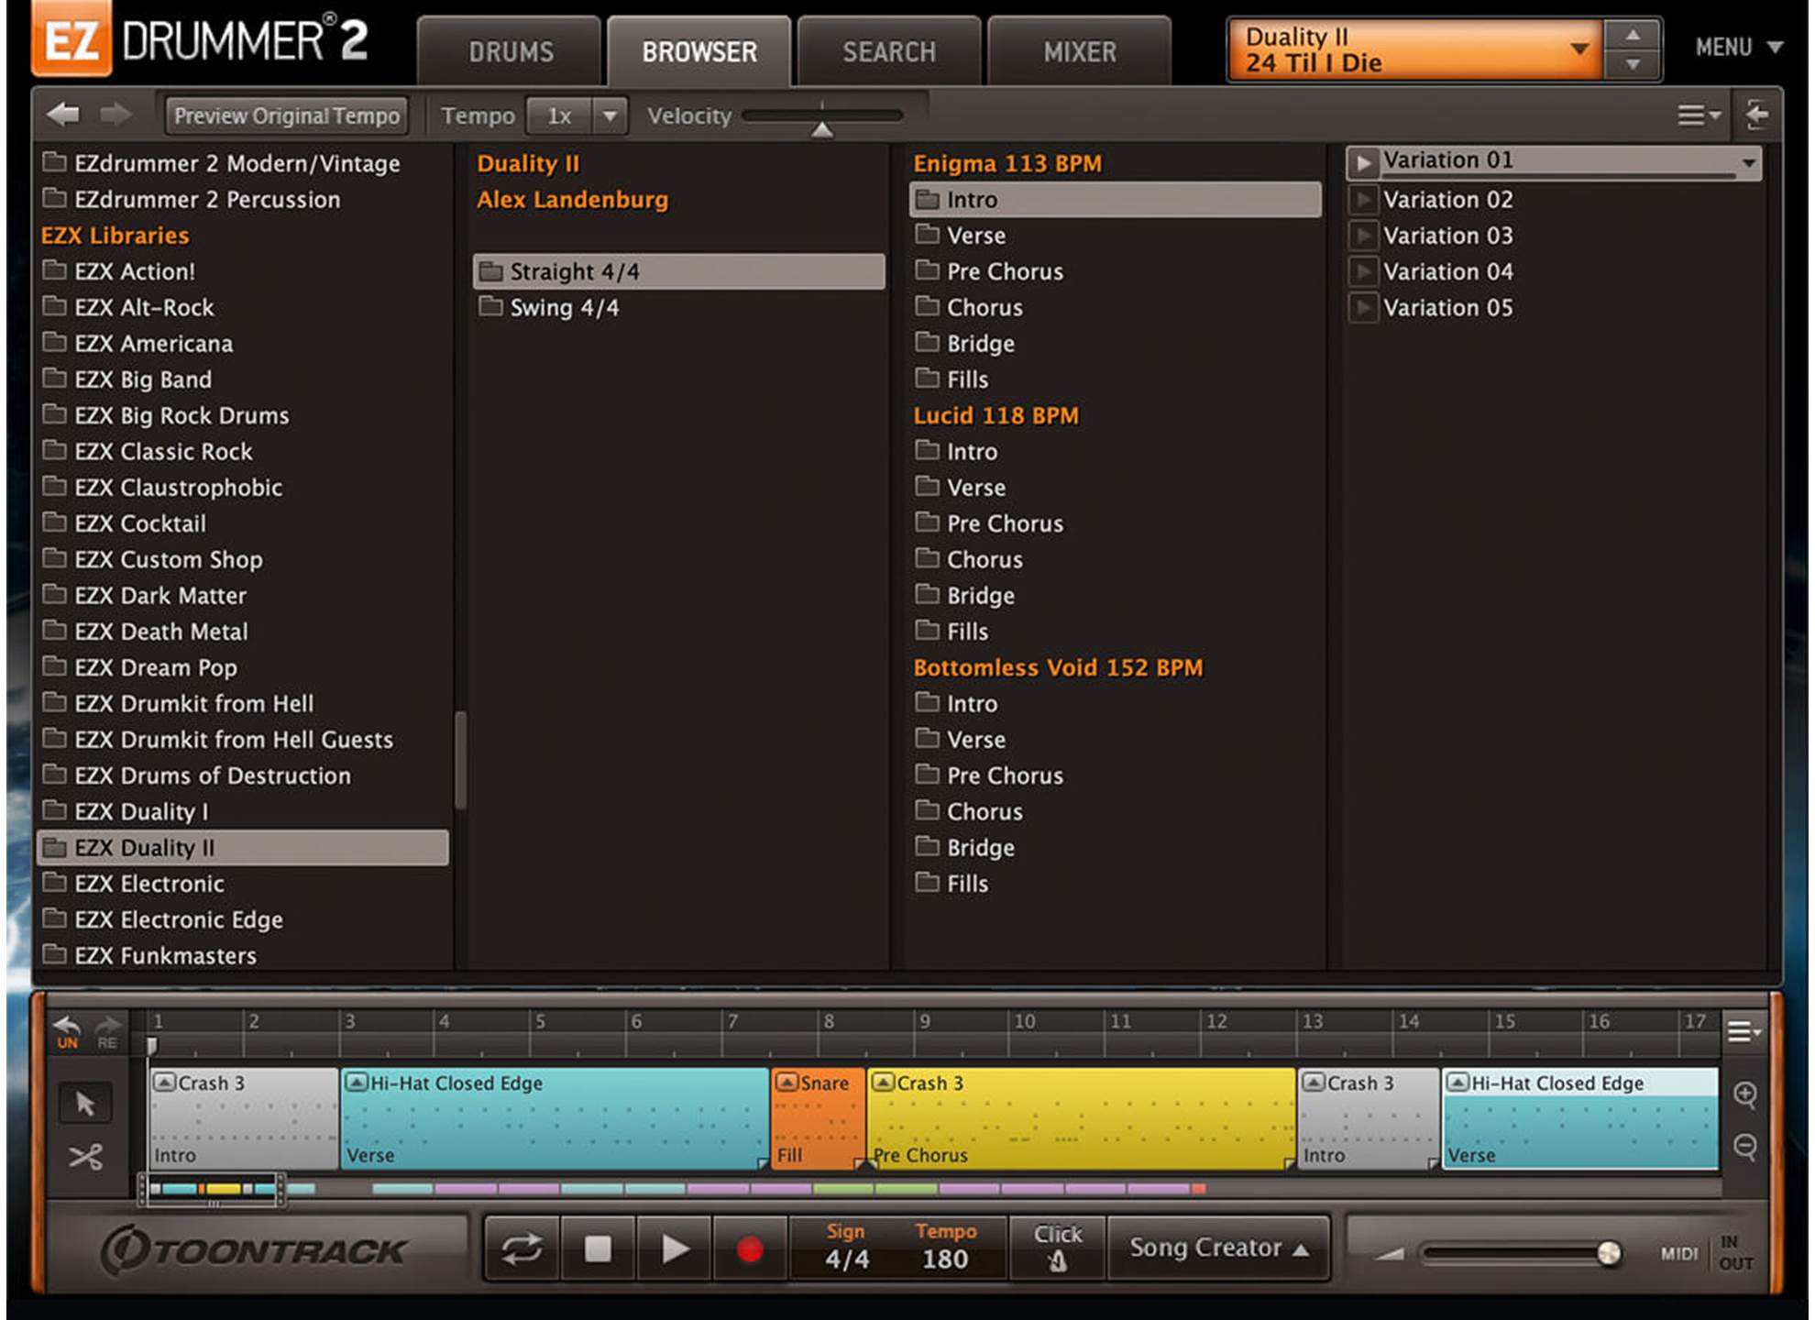The width and height of the screenshot is (1815, 1320).
Task: Toggle loop playback
Action: pos(522,1248)
